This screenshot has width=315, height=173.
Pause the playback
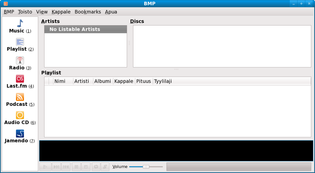coord(77,167)
